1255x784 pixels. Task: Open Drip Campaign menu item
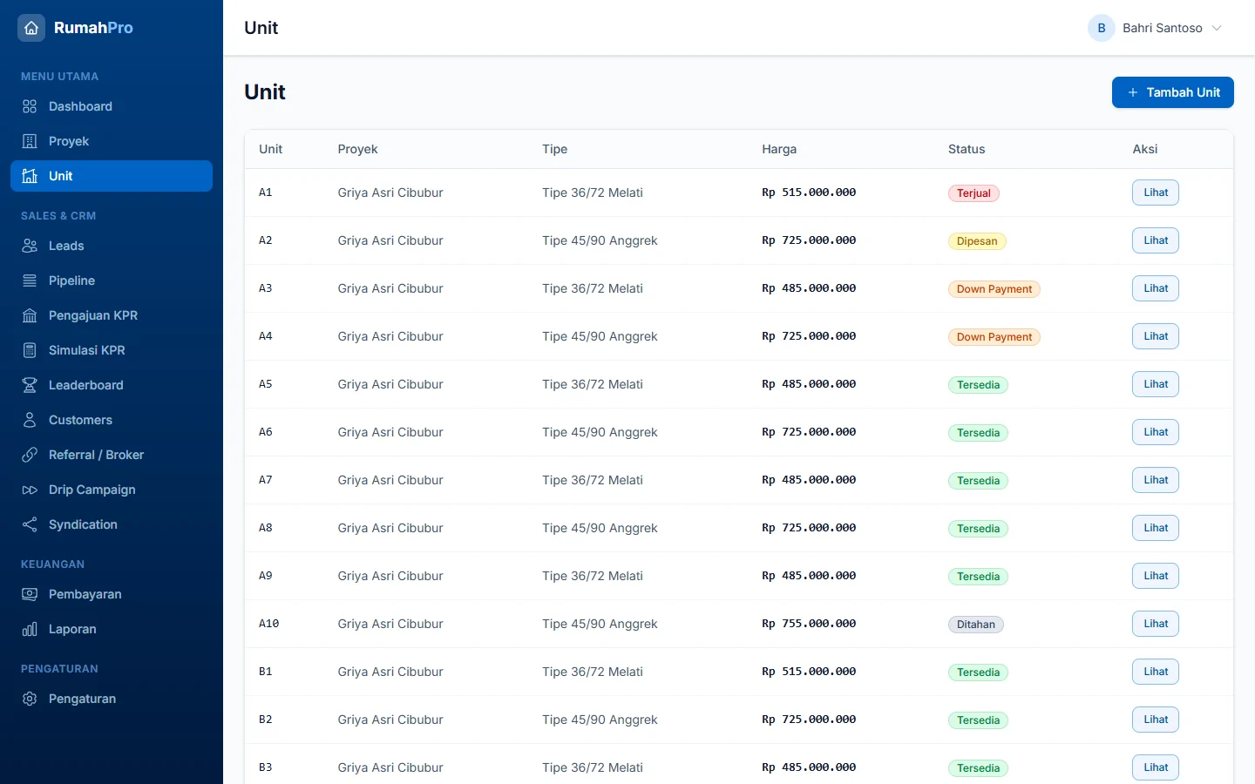coord(112,490)
